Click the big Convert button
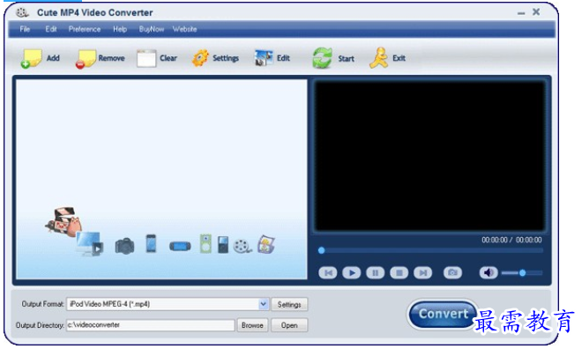 [x=443, y=314]
